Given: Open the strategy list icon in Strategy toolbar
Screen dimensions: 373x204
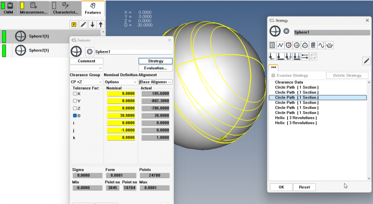Looking at the screenshot, I should tap(272, 45).
